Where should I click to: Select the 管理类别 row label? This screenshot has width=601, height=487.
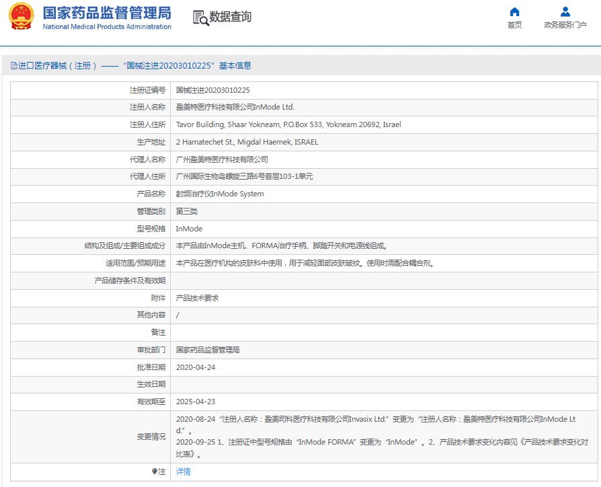(151, 211)
